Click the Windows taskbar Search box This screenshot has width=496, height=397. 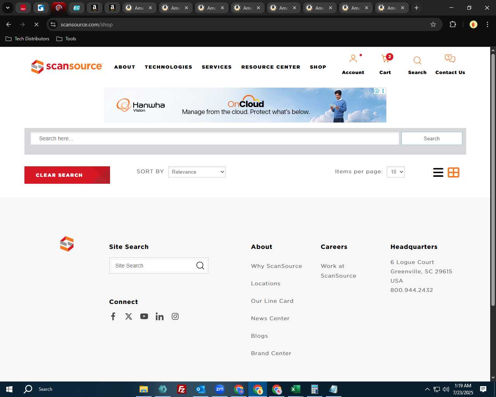(45, 389)
